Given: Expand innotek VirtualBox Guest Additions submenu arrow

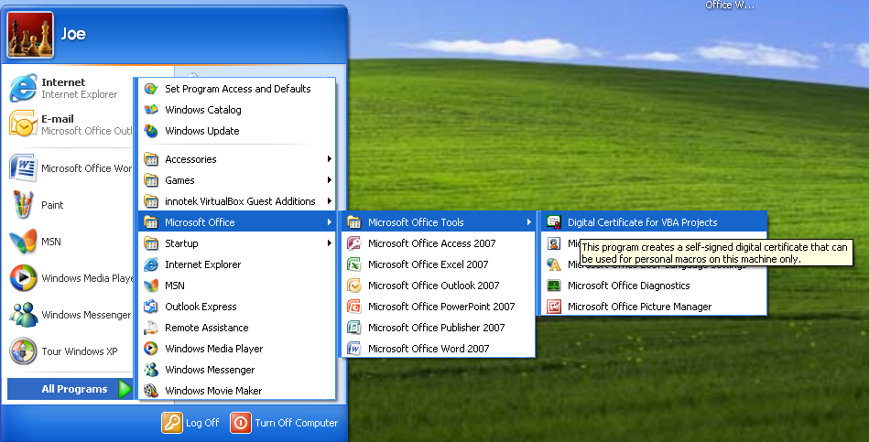Looking at the screenshot, I should 330,201.
